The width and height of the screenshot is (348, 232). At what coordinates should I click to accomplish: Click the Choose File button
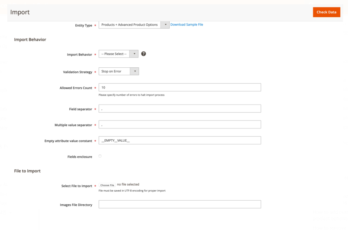(x=107, y=185)
